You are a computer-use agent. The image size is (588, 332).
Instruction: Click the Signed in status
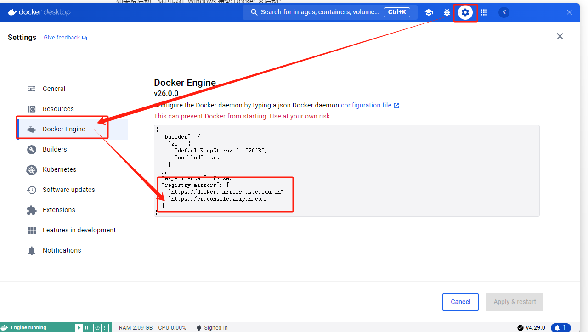coord(212,328)
